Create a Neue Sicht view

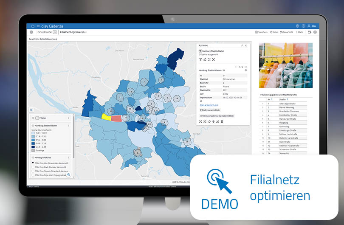pos(287,32)
